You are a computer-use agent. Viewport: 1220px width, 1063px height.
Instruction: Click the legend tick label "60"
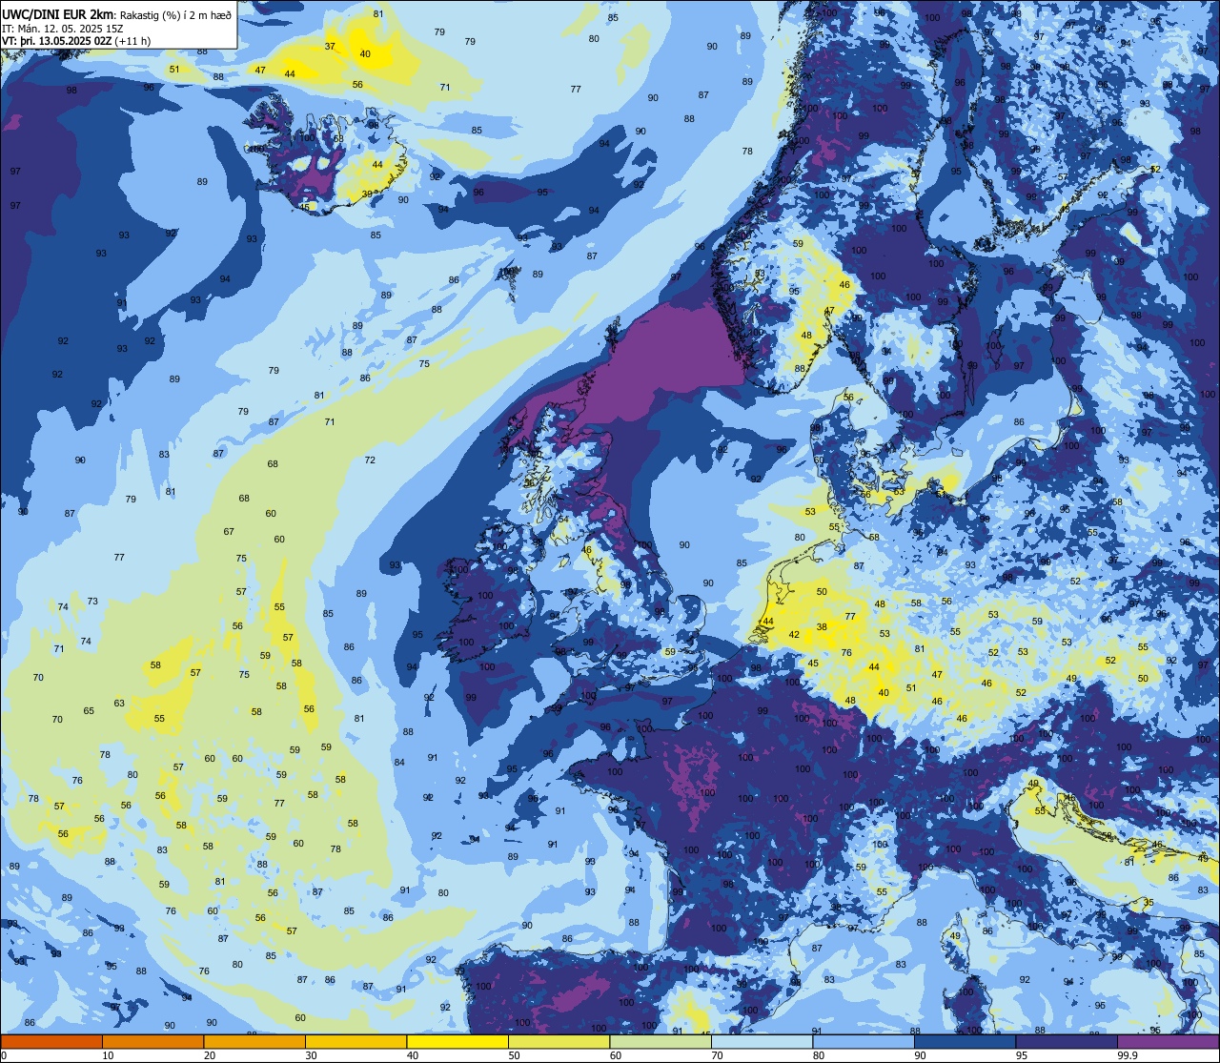point(616,1055)
